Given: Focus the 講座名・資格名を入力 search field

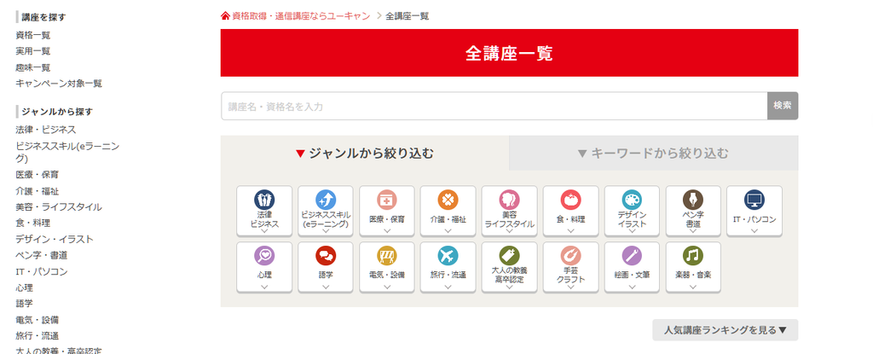Looking at the screenshot, I should [494, 106].
